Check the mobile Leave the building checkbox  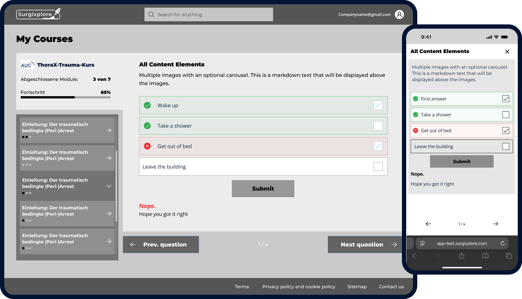click(506, 146)
